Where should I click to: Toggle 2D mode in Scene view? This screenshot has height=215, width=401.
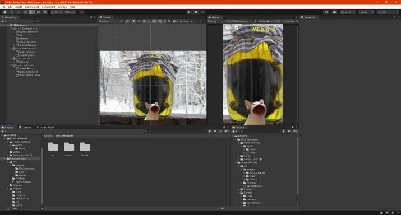[x=127, y=21]
